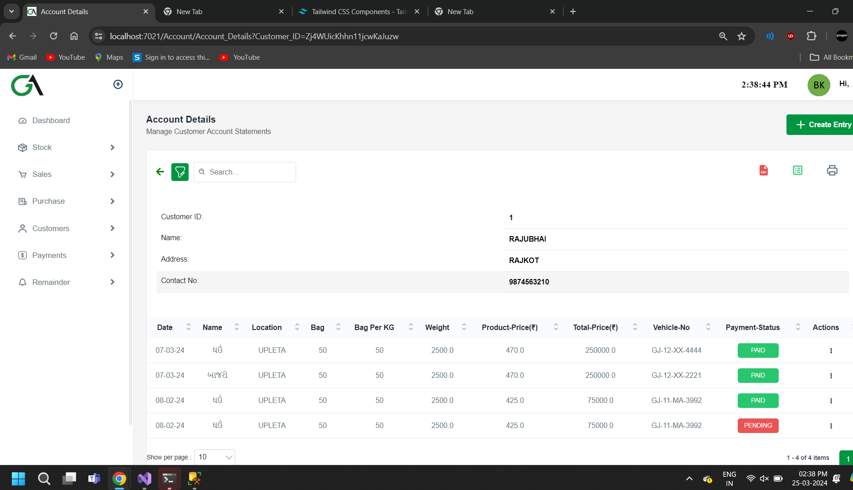
Task: Open actions menu for PENDING row
Action: point(831,426)
